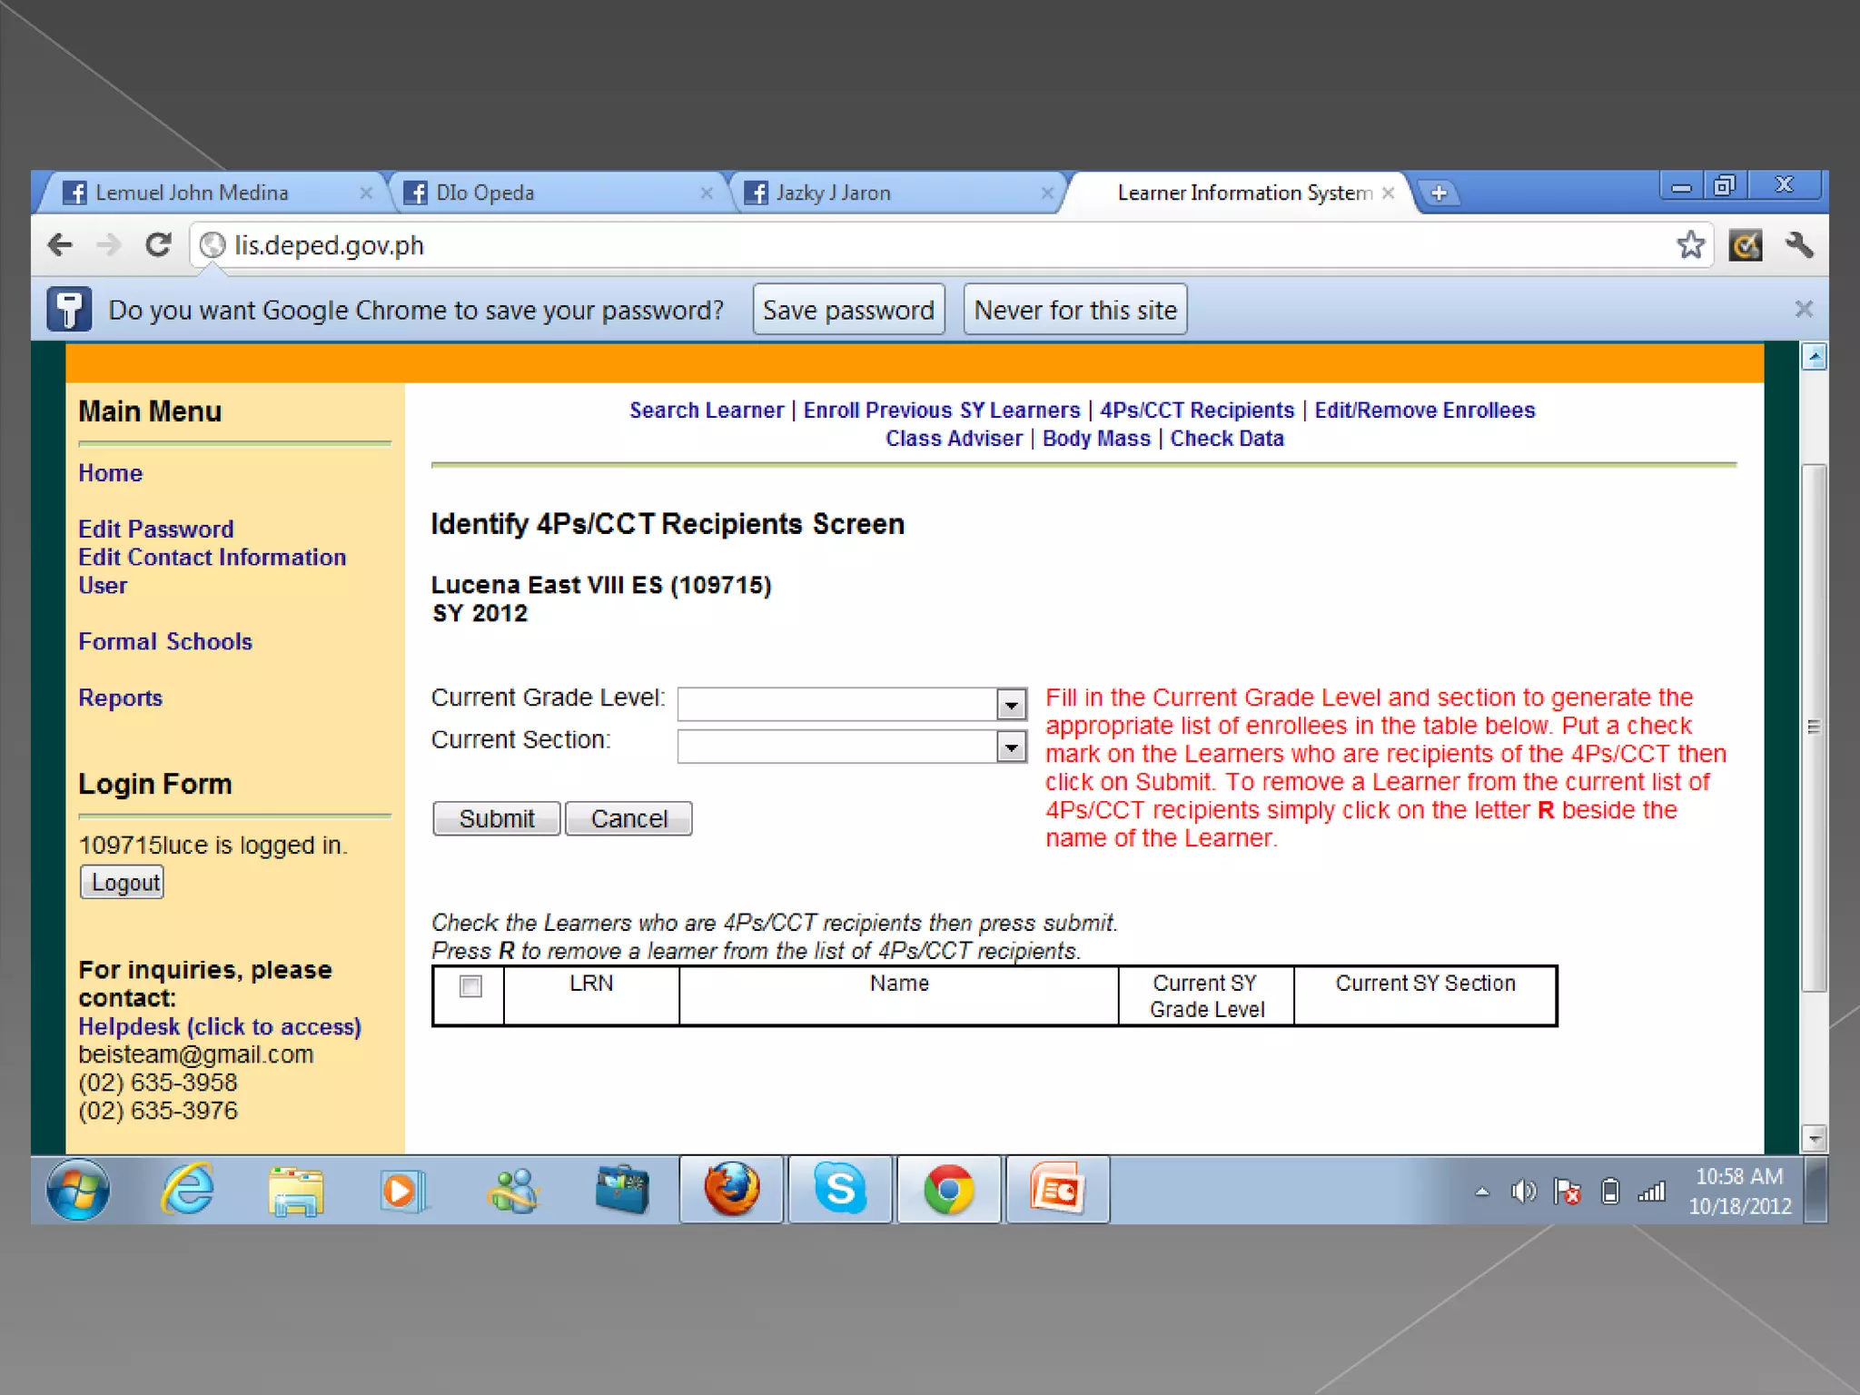
Task: Click Never for this site
Action: (1075, 310)
